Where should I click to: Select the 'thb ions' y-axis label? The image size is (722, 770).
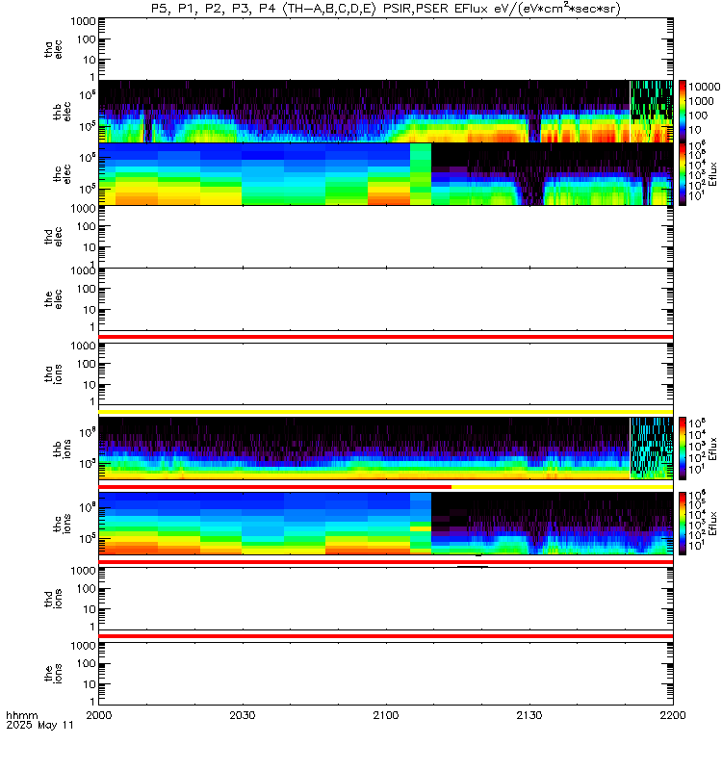(62, 449)
